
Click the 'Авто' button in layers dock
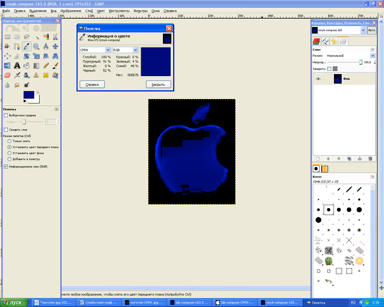[x=372, y=30]
